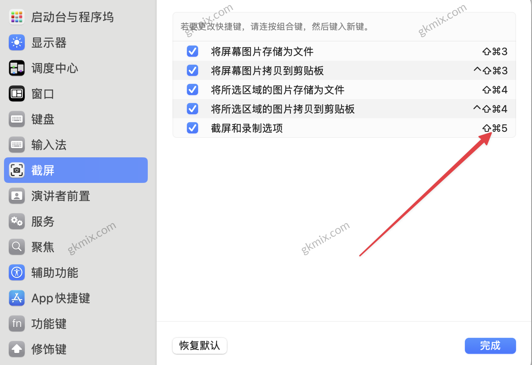Select the 服务 category label
Screen dimensions: 532x365
pos(43,222)
